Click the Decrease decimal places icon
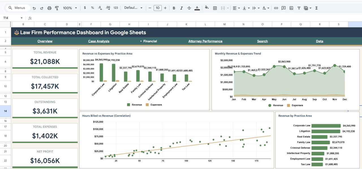362x169 pixels. [x=100, y=8]
